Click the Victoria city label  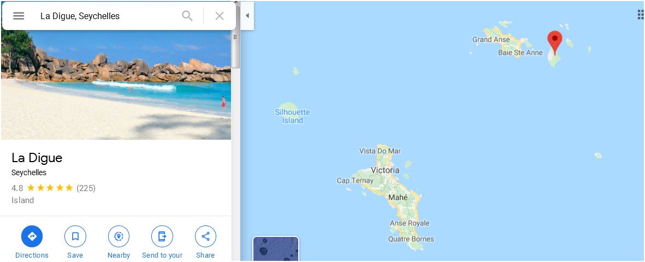click(385, 170)
